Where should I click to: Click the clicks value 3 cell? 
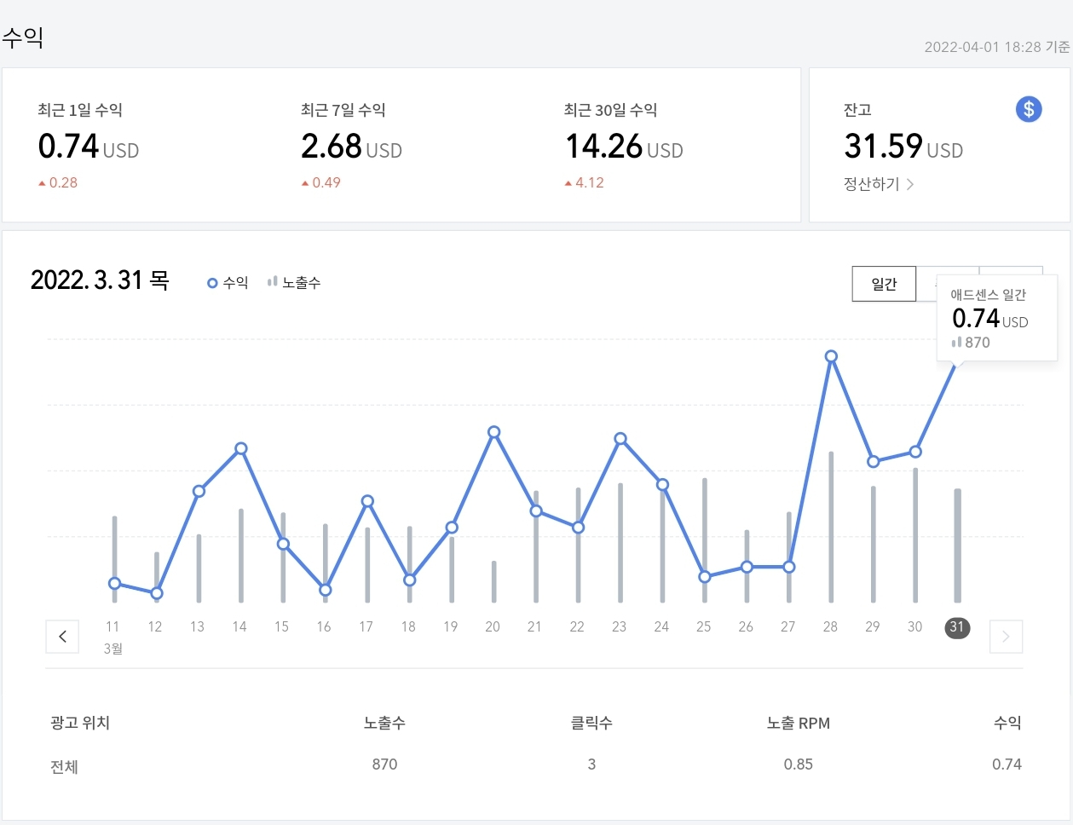591,764
